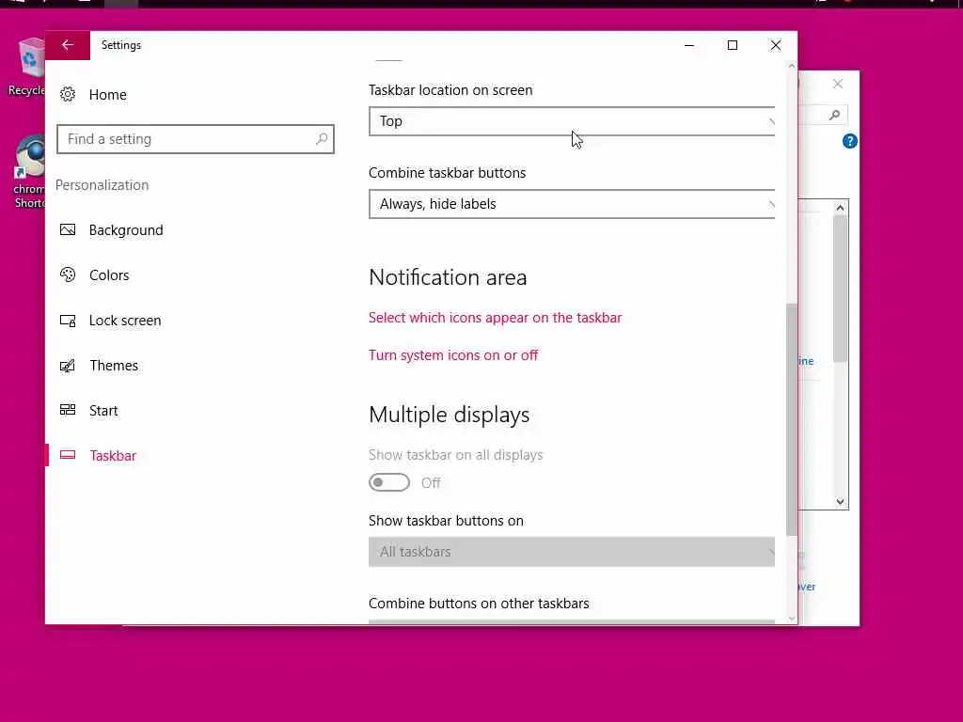Viewport: 963px width, 722px height.
Task: Open the Background settings page
Action: tap(126, 230)
